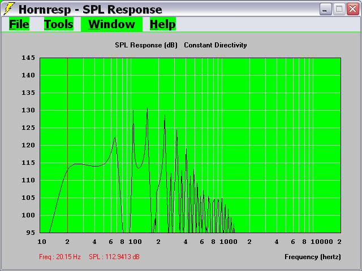Click the 'SPL Response (dB)' chart title
Image resolution: width=362 pixels, height=271 pixels.
[x=146, y=45]
